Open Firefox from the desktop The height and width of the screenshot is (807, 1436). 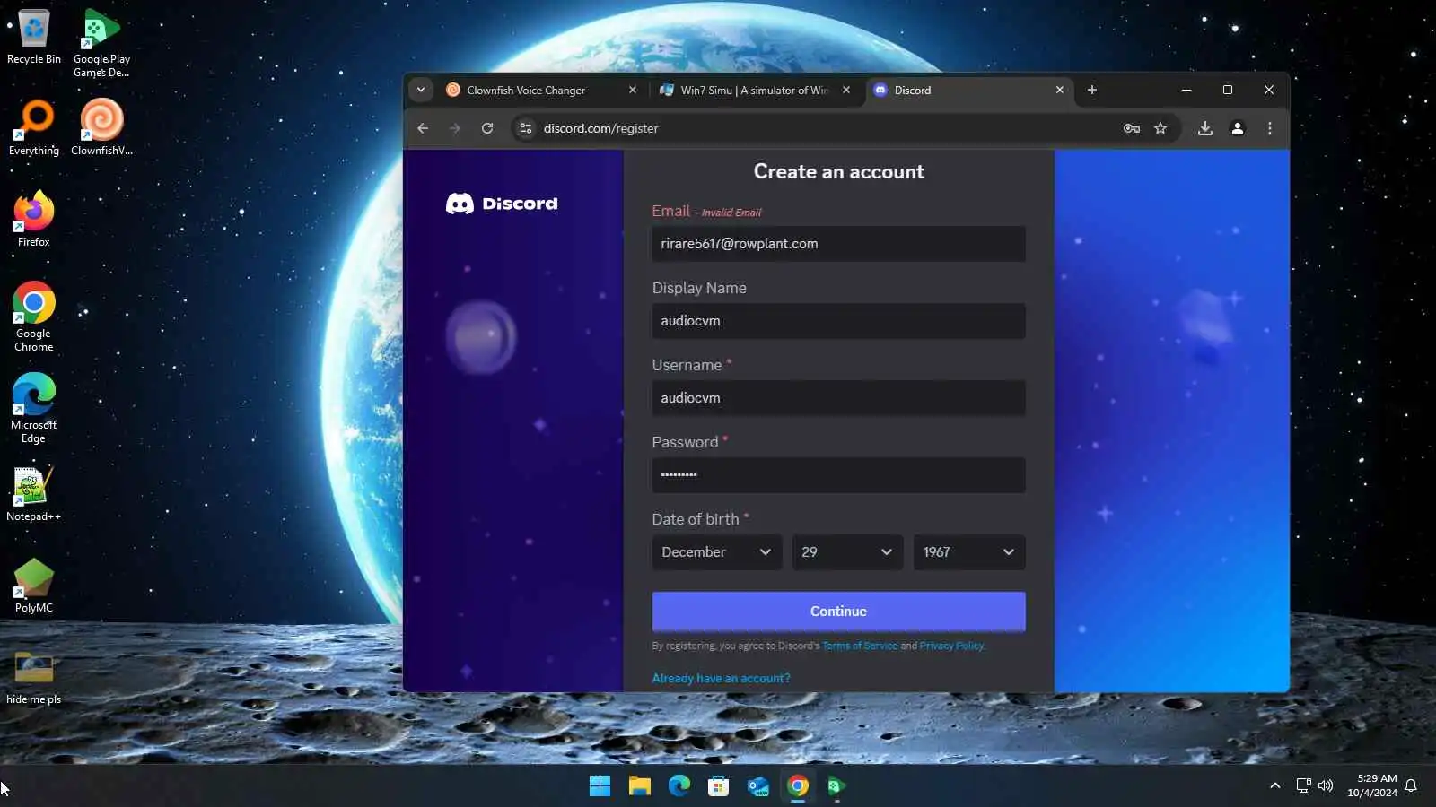pyautogui.click(x=34, y=220)
